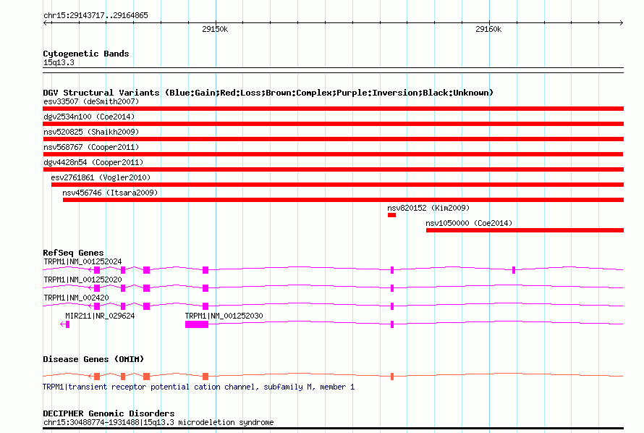Select variant label nsv820152 (Kim2009)
Image resolution: width=644 pixels, height=433 pixels.
(x=428, y=208)
